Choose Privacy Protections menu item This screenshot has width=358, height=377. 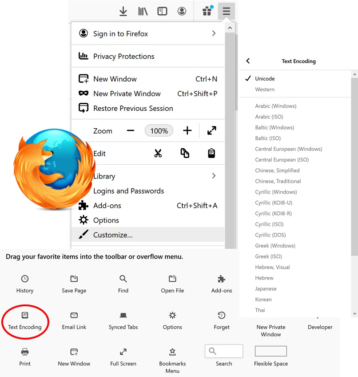[123, 56]
